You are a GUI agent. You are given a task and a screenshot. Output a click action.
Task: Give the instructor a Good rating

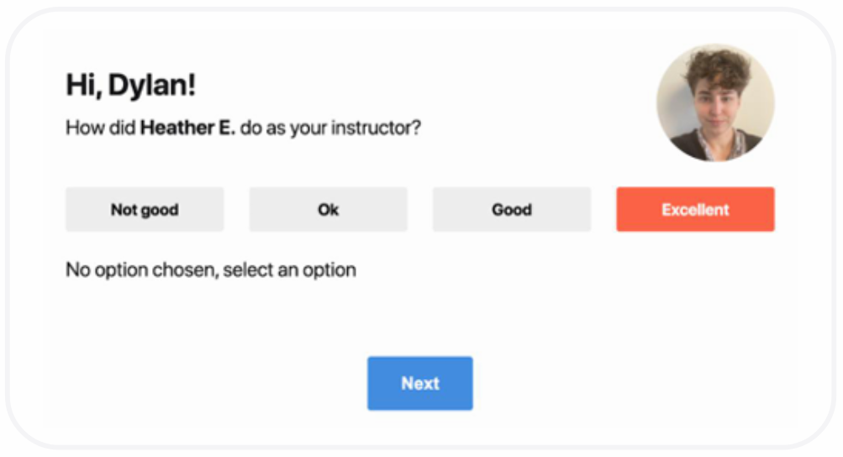(511, 209)
